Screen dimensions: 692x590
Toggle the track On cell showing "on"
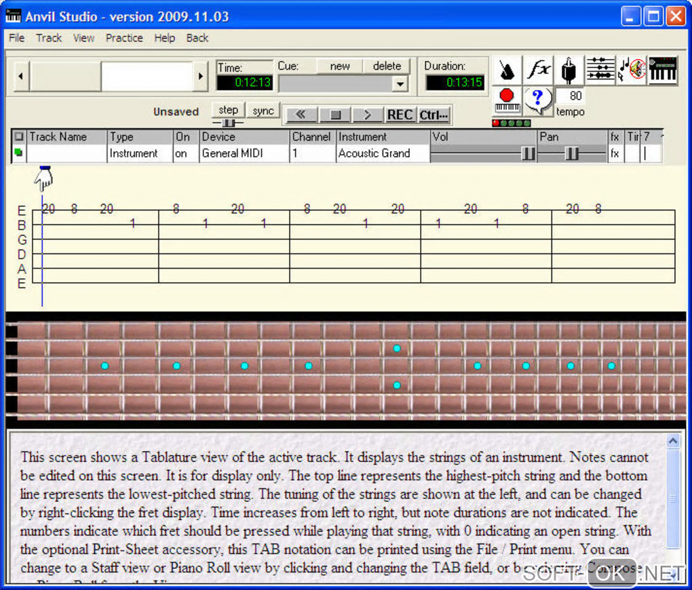185,153
